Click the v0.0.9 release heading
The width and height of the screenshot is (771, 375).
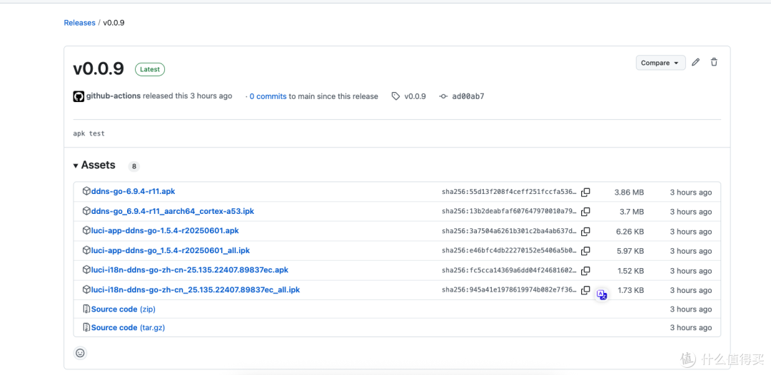click(99, 69)
